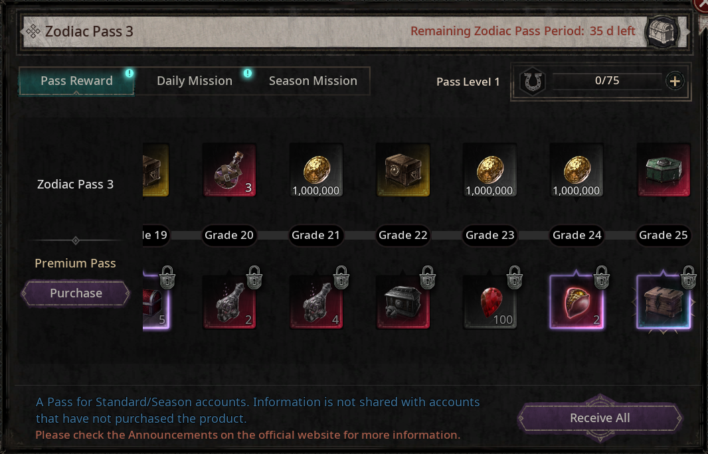Click the Grade 21 premium flask reward of 4
The width and height of the screenshot is (708, 454).
coord(316,303)
